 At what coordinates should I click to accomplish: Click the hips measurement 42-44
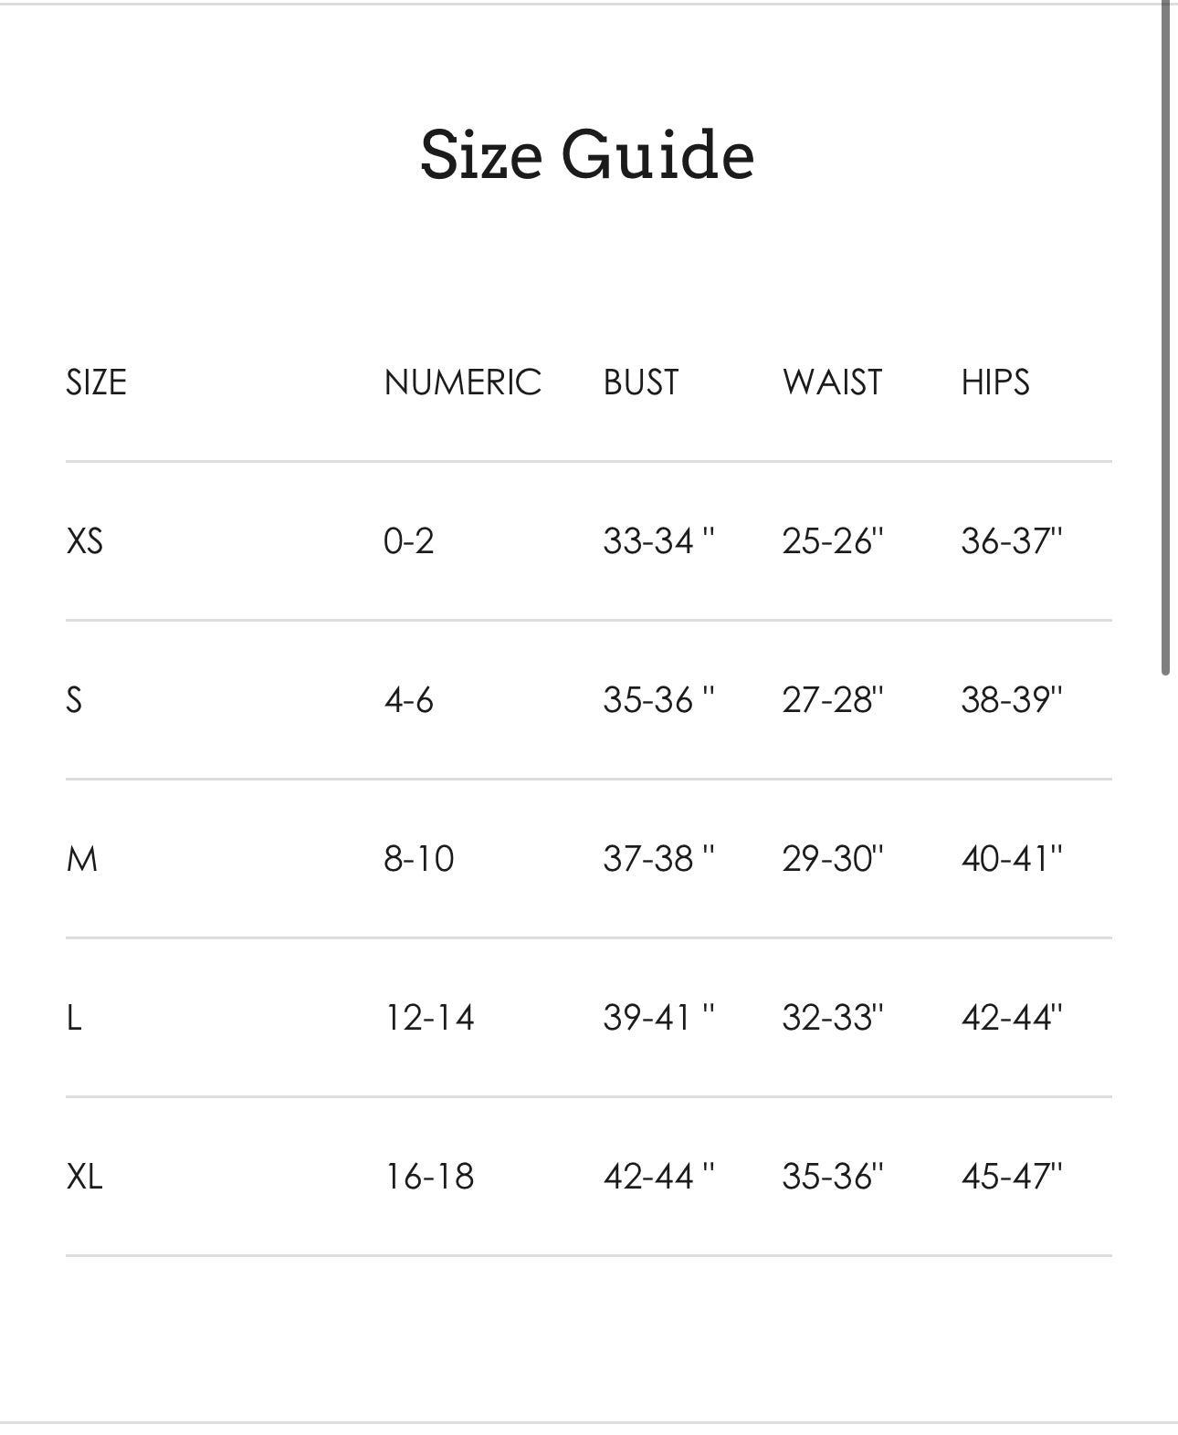[1012, 1017]
